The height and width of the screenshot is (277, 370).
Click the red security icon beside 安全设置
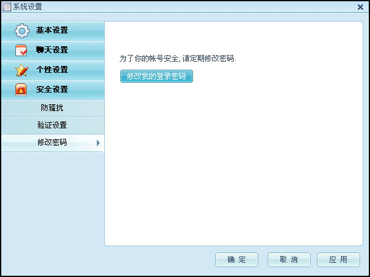tap(22, 89)
